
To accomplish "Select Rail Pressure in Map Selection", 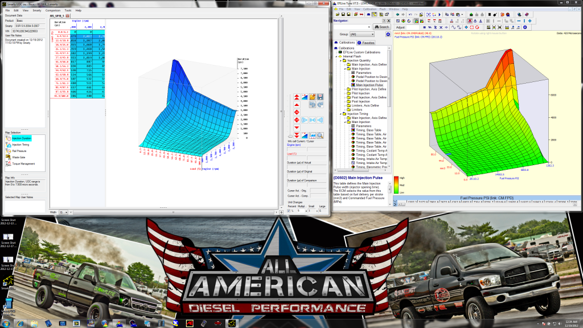I will (x=19, y=151).
